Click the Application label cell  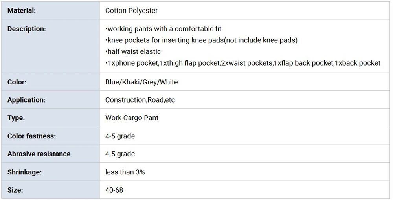click(x=50, y=100)
